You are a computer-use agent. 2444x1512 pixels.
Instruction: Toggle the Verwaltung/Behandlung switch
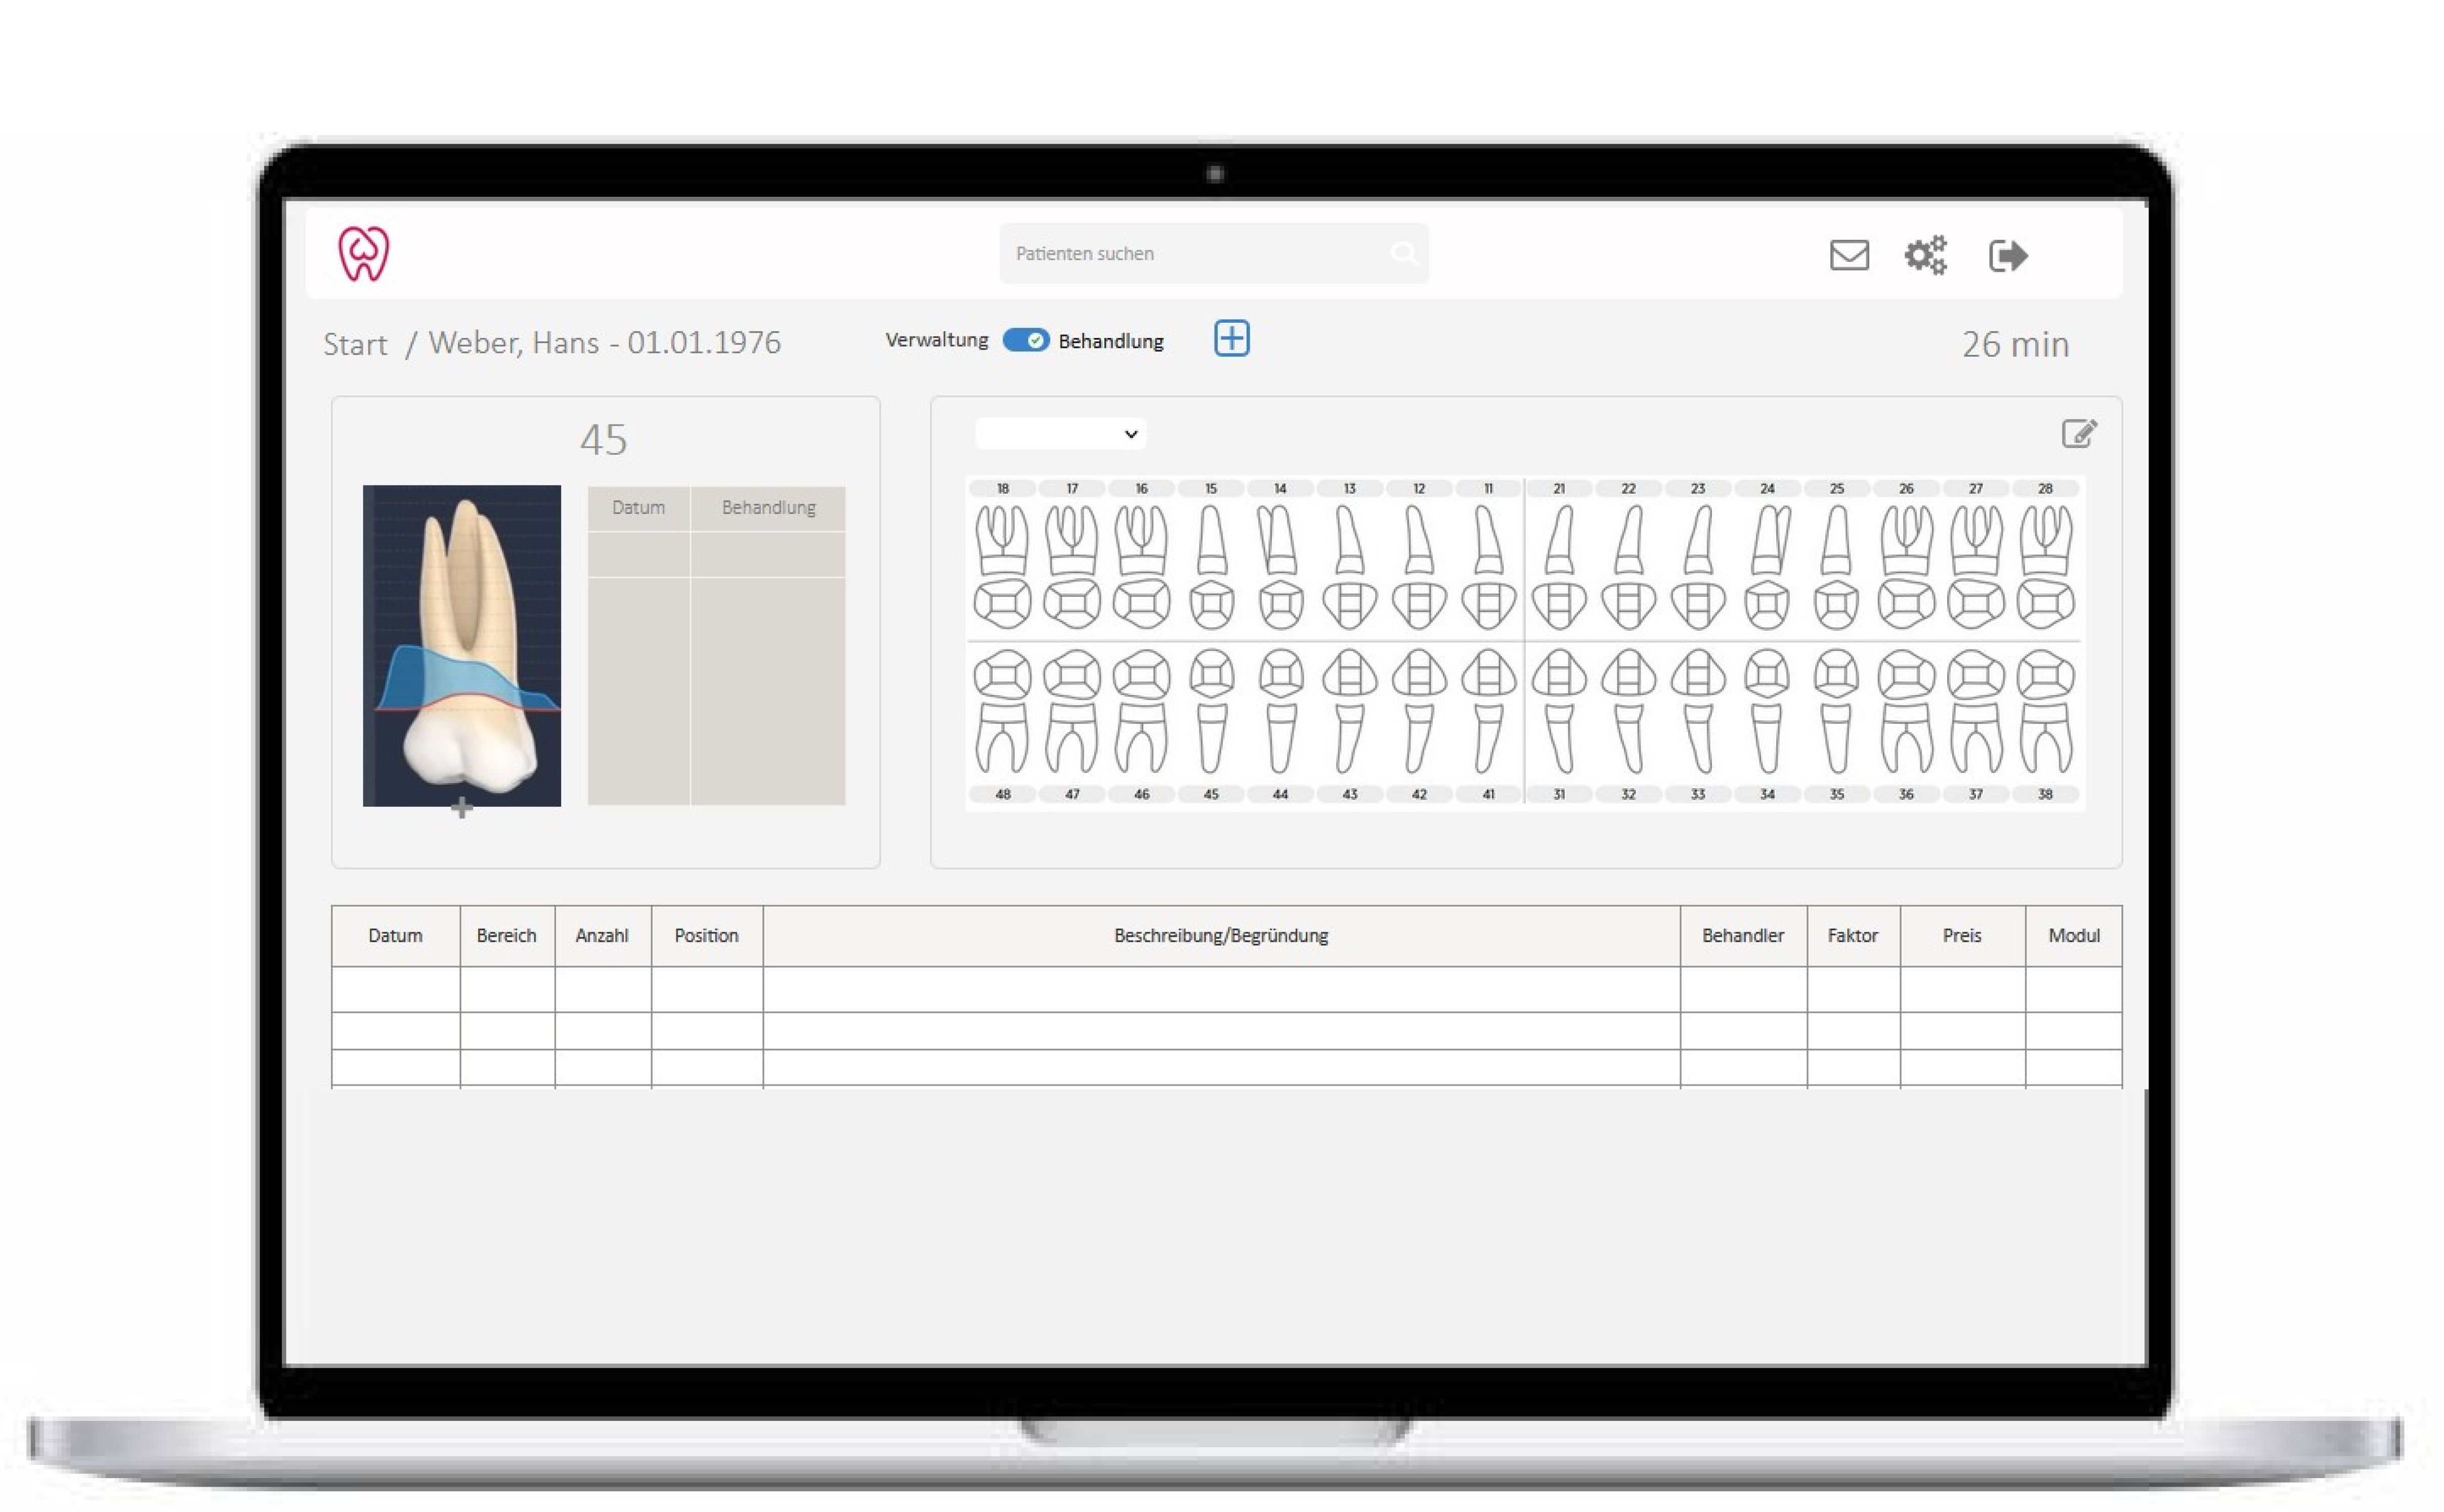pyautogui.click(x=1026, y=340)
